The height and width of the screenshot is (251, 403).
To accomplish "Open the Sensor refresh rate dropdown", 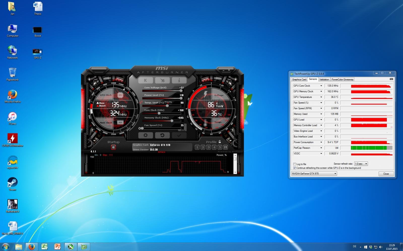I will point(361,164).
